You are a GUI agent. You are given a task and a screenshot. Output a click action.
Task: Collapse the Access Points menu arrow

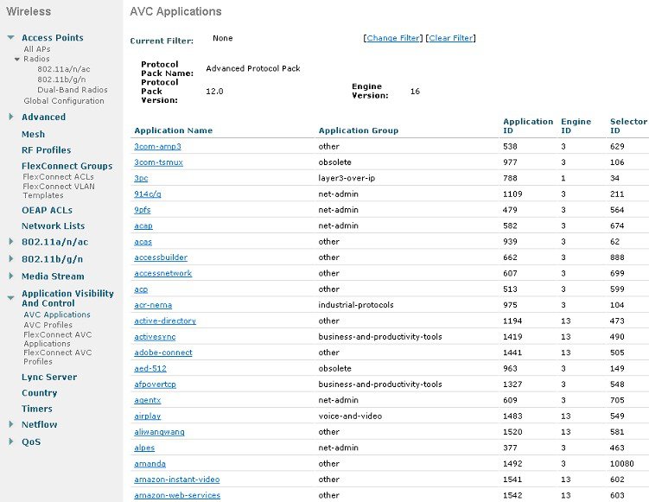11,38
